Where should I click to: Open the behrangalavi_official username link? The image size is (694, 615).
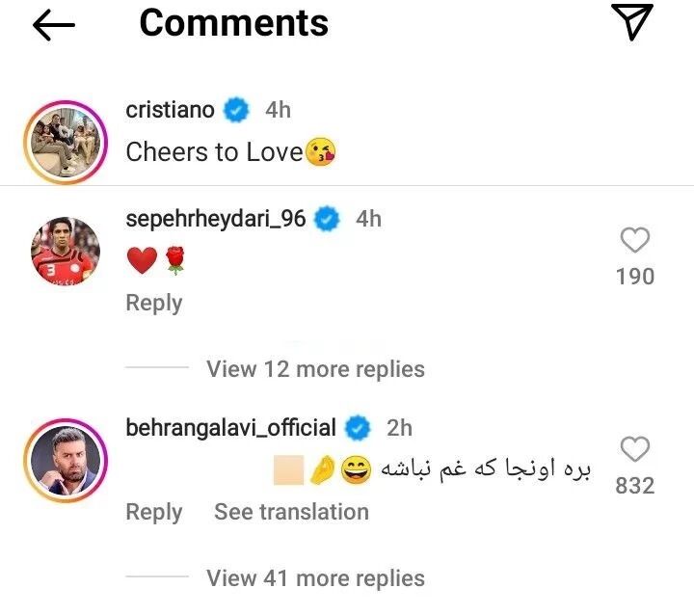231,426
